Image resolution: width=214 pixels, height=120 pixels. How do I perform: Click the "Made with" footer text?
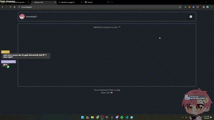point(106,93)
